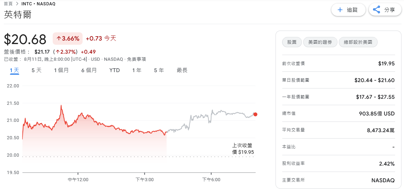Image resolution: width=404 pixels, height=189 pixels.
Task: Click the 上次收盤價 $19.95 label on the chart
Action: point(243,149)
